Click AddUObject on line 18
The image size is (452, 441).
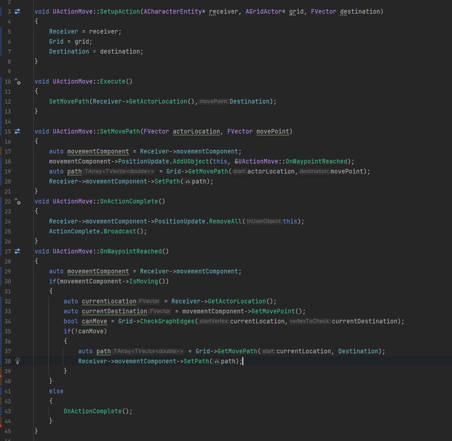[191, 162]
